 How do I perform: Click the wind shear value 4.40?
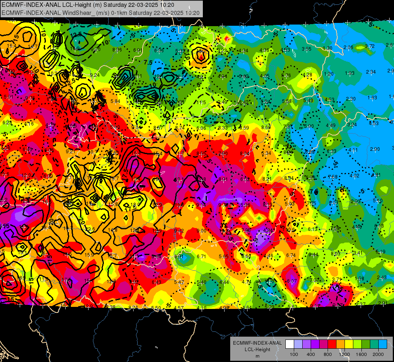(357, 227)
